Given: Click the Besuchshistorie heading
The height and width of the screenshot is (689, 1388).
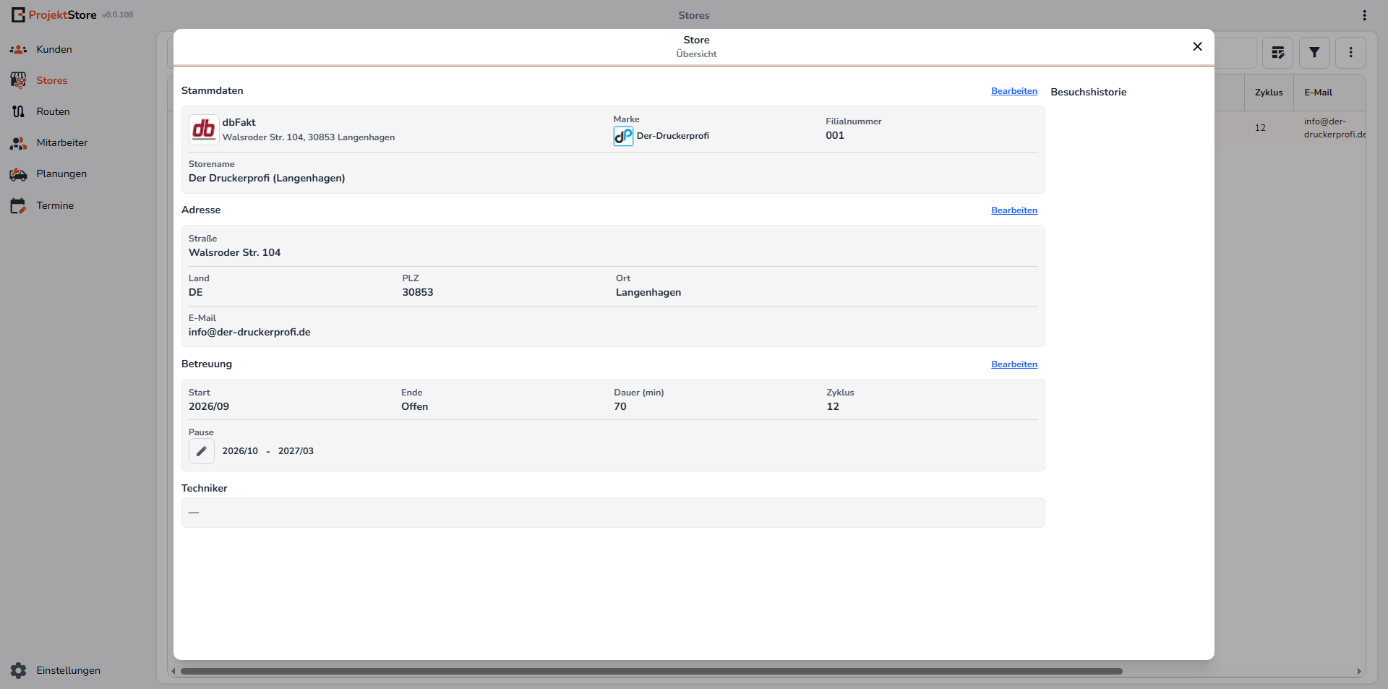Looking at the screenshot, I should (1089, 92).
